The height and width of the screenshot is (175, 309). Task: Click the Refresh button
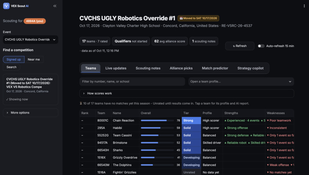[240, 46]
